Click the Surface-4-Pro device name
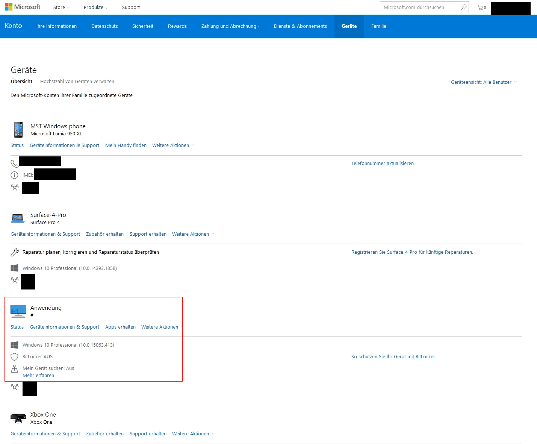The height and width of the screenshot is (444, 537). pyautogui.click(x=48, y=215)
